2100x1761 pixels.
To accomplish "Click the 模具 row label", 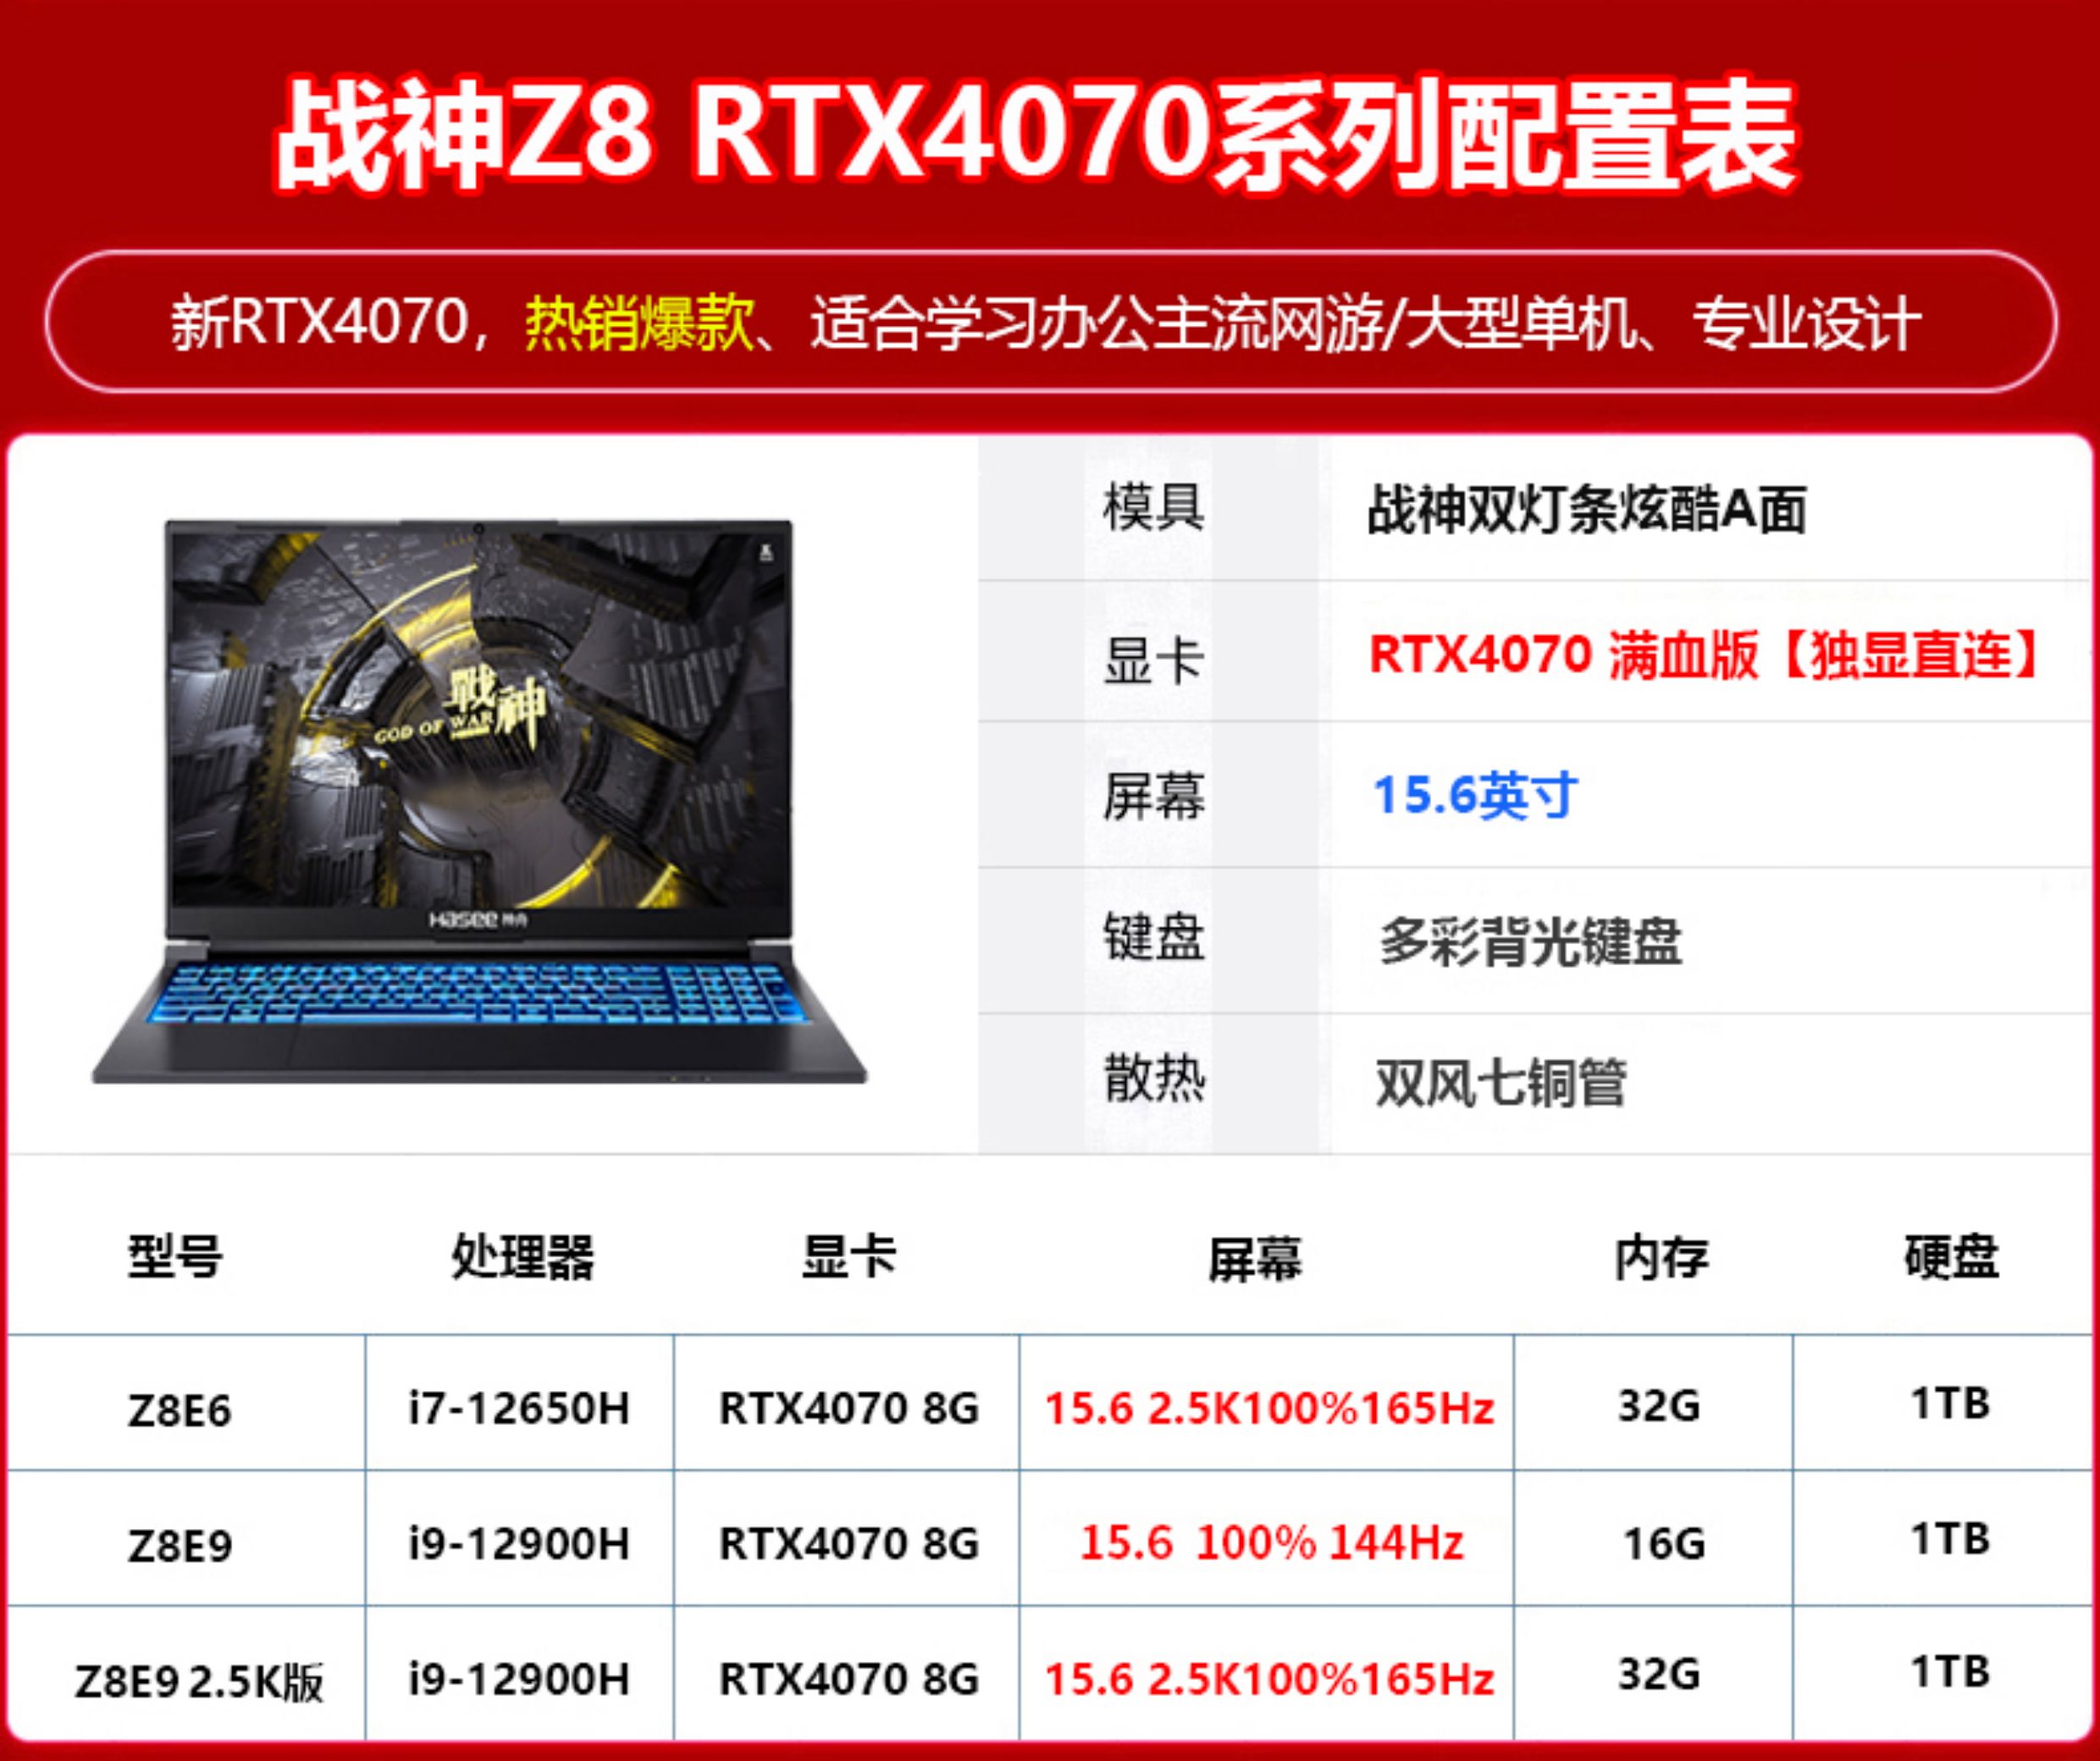I will tap(1153, 508).
